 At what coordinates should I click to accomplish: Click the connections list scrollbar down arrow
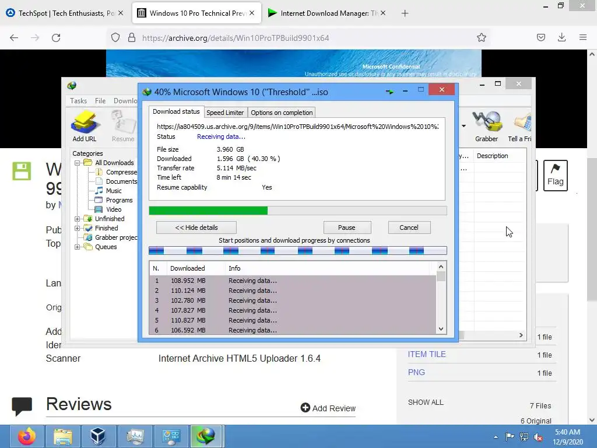point(441,329)
